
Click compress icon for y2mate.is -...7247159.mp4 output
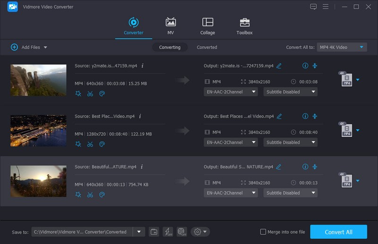(x=315, y=66)
